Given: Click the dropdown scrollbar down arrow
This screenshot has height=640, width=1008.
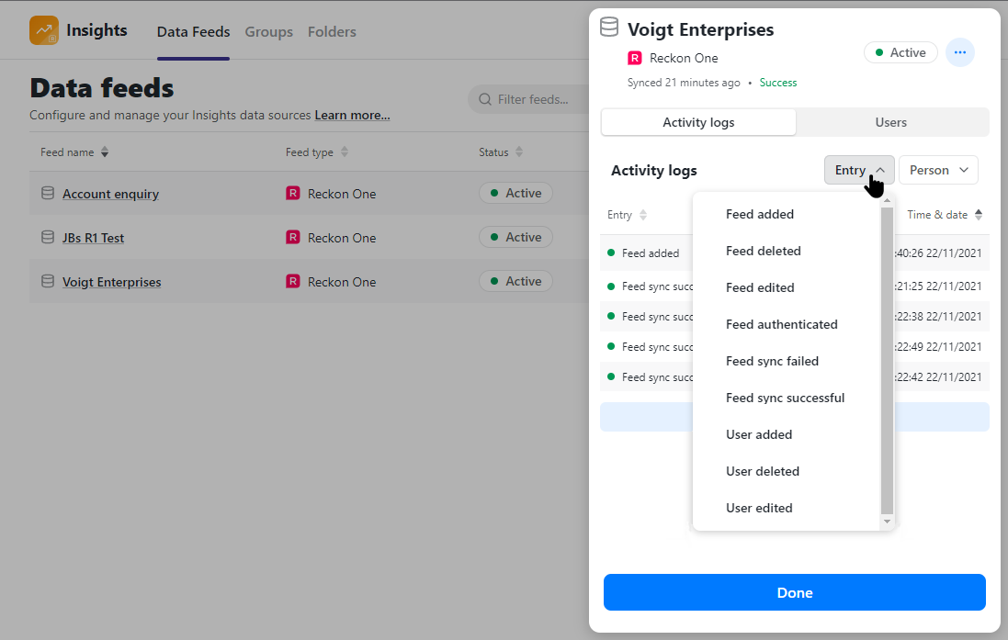Looking at the screenshot, I should coord(887,522).
